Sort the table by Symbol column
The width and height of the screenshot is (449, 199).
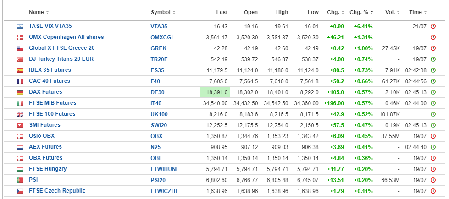click(163, 12)
